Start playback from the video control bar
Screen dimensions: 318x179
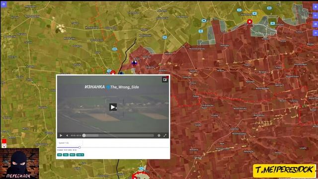click(61, 135)
